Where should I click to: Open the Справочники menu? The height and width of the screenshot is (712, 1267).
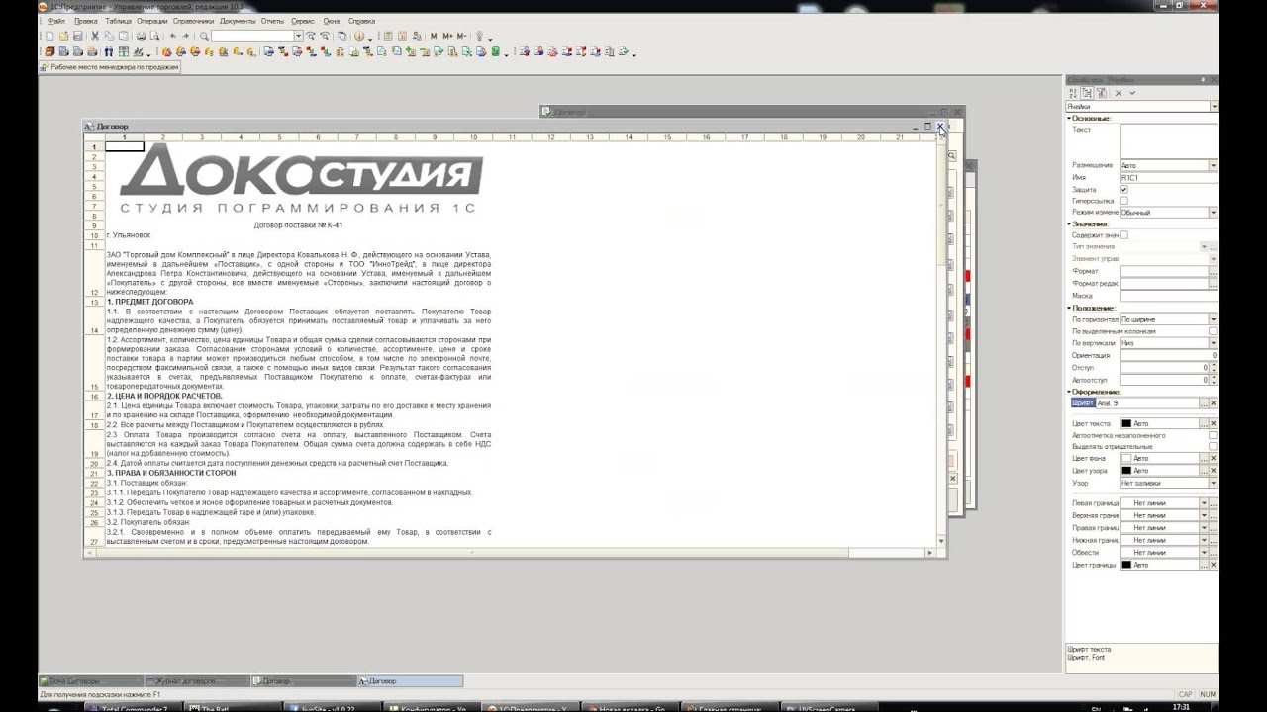[x=192, y=21]
